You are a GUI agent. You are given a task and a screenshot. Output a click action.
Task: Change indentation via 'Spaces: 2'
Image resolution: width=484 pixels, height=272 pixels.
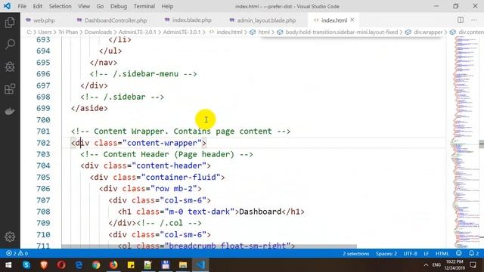pos(386,254)
